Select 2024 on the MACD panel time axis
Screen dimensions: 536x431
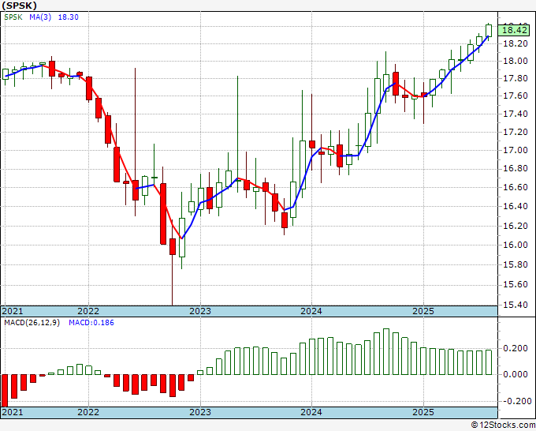311,412
